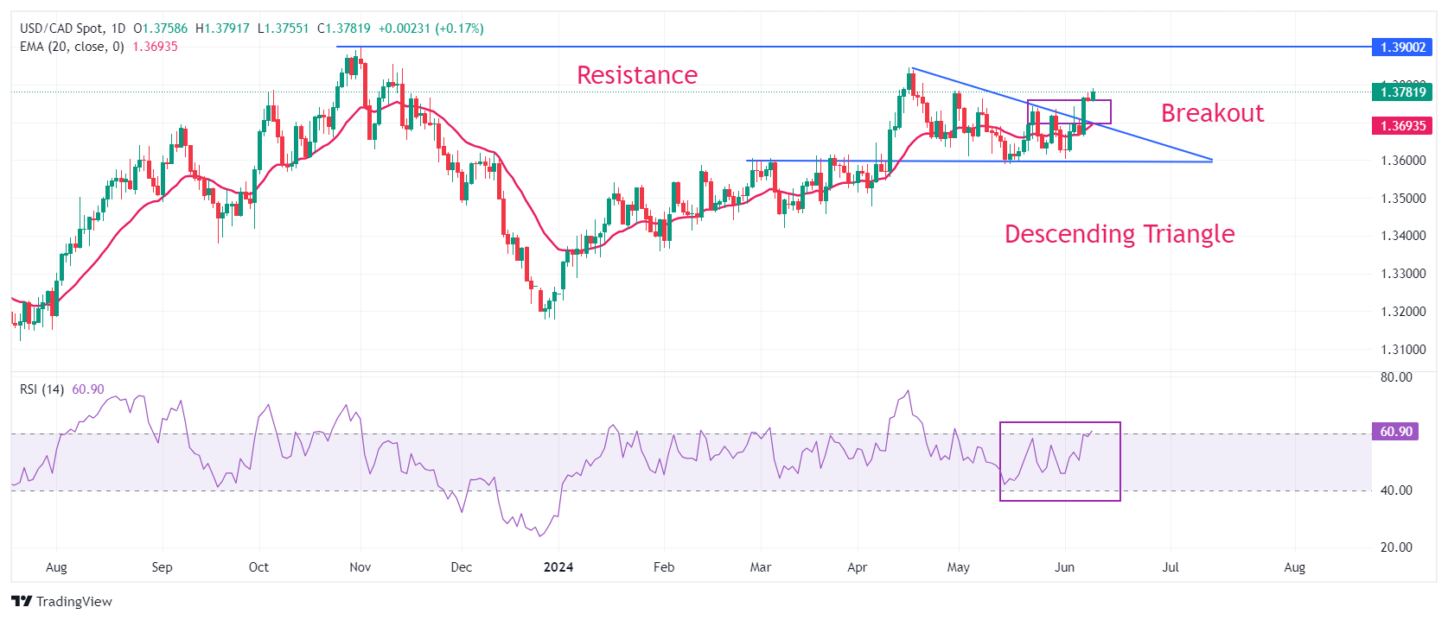Click the Descending Triangle text label

pos(1119,234)
